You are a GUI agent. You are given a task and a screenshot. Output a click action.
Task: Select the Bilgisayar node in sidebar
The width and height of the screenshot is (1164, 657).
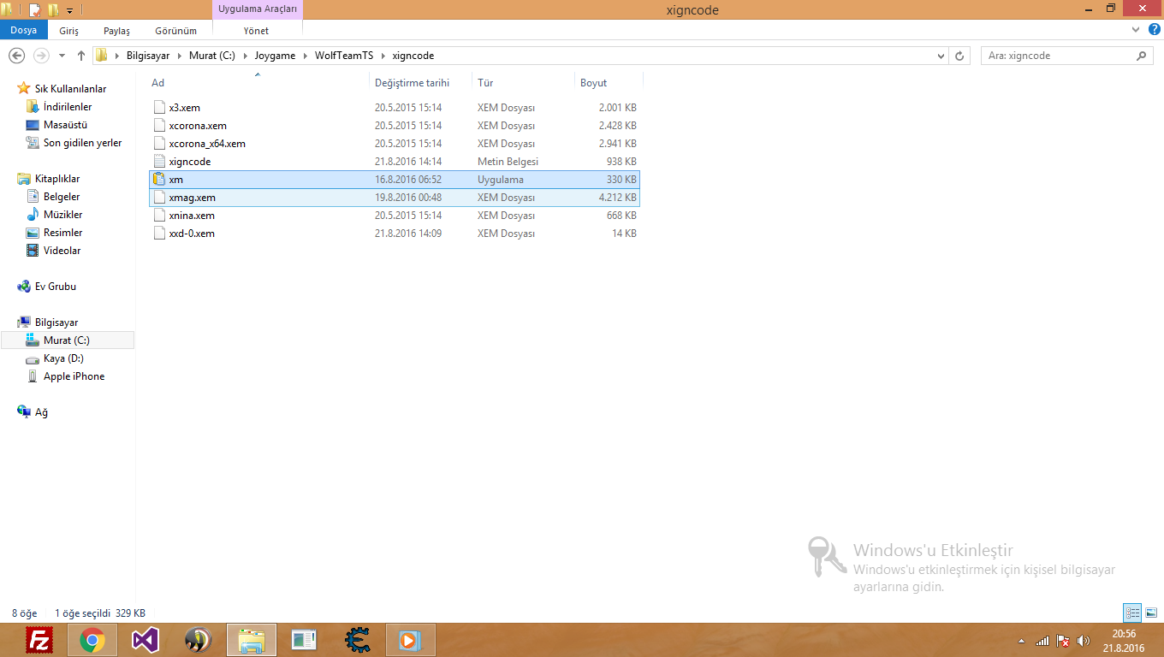(x=56, y=323)
